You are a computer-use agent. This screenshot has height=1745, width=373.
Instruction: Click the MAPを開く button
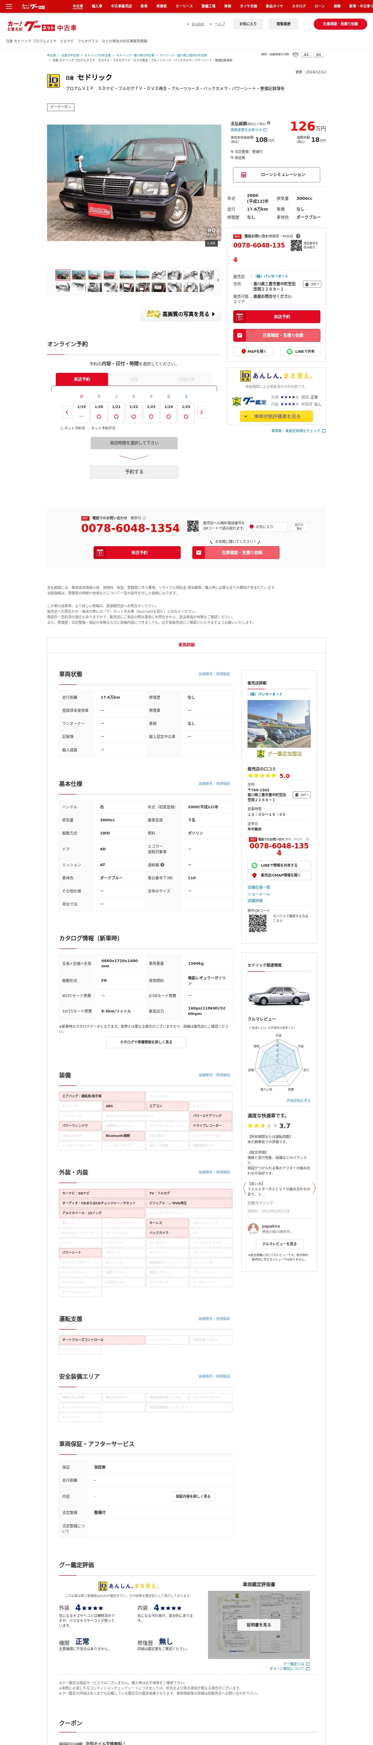(254, 351)
